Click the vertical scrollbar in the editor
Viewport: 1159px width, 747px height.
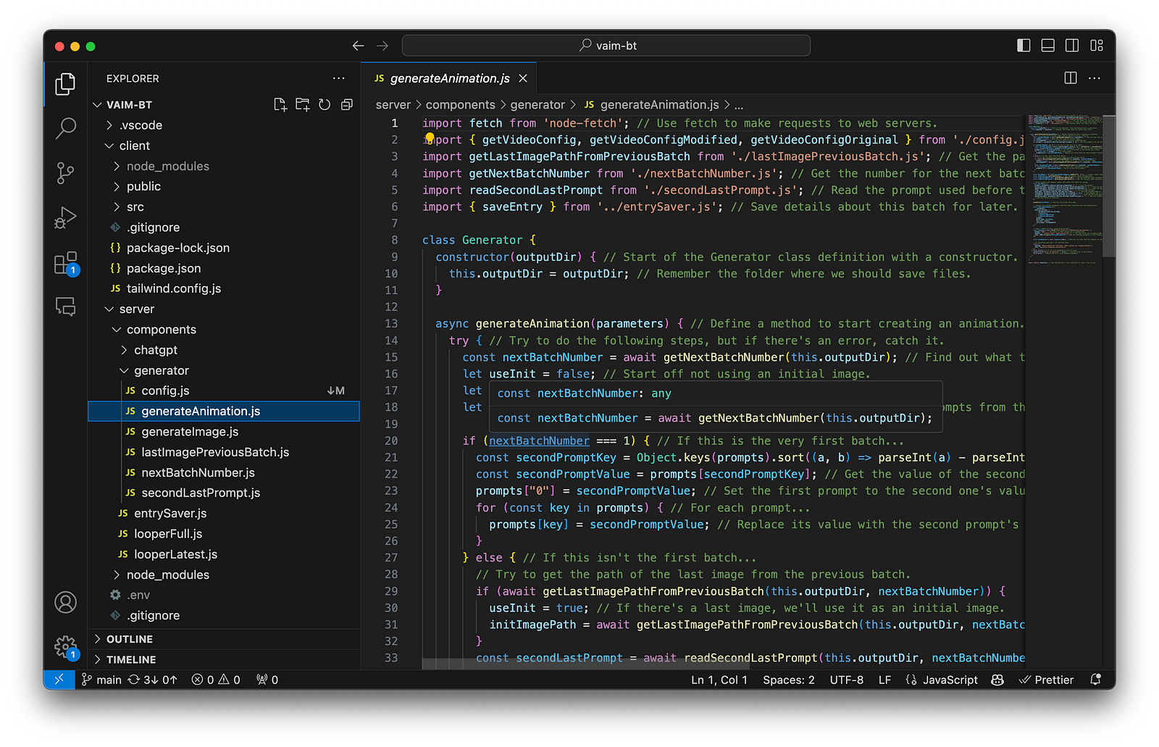pos(1108,186)
